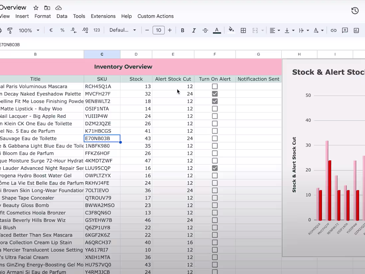This screenshot has height=274, width=365.
Task: Open the font family dropdown
Action: click(123, 30)
